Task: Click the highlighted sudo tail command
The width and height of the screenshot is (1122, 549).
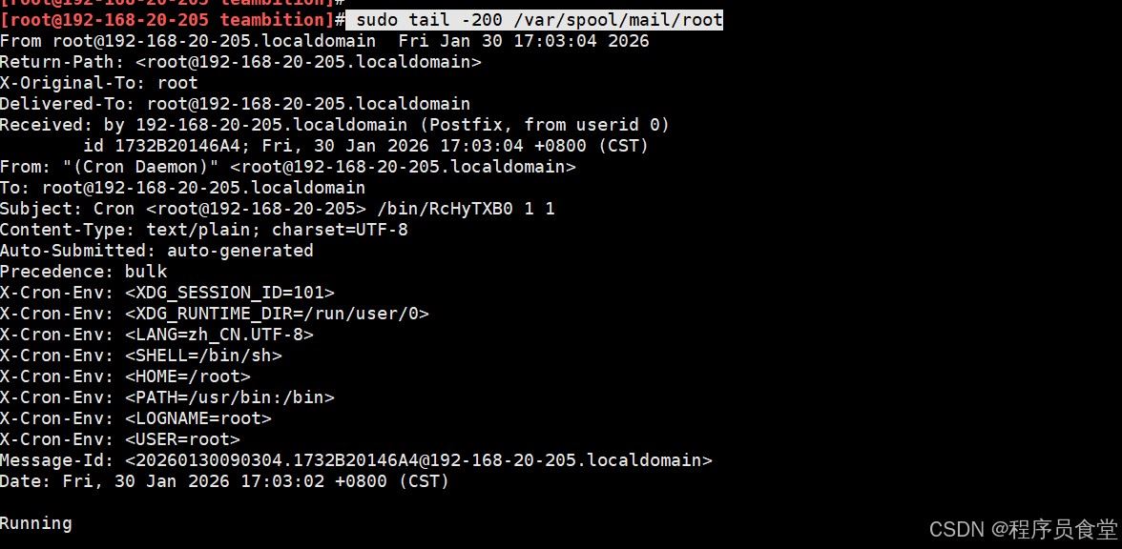Action: tap(539, 20)
